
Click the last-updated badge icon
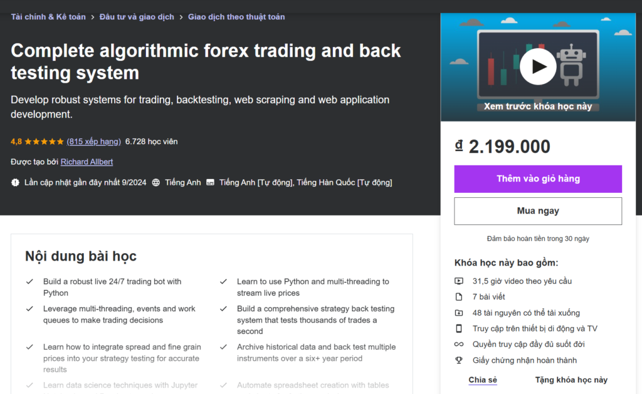[x=16, y=182]
